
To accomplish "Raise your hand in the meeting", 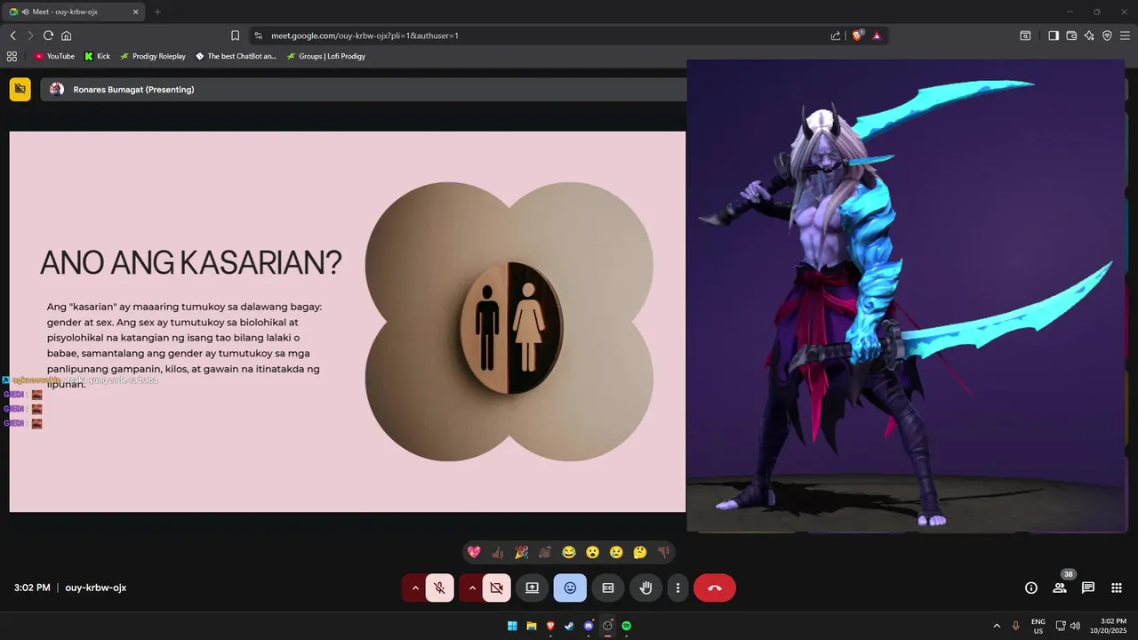I will 646,588.
